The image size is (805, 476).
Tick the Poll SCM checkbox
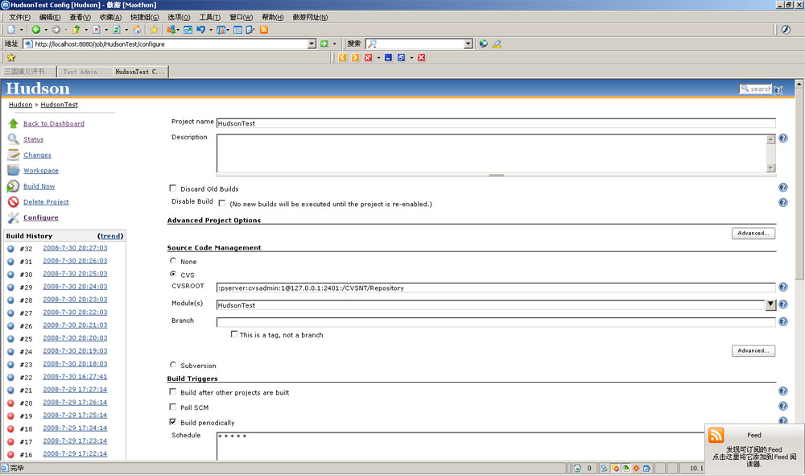coord(173,408)
